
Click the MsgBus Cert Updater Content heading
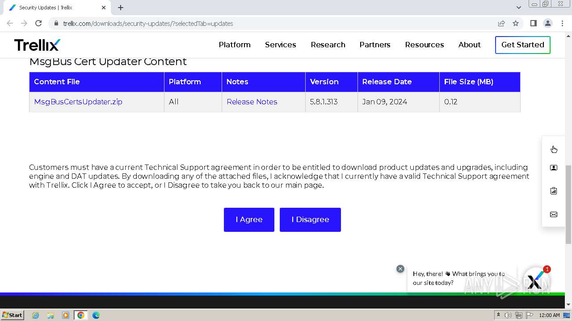coord(108,62)
